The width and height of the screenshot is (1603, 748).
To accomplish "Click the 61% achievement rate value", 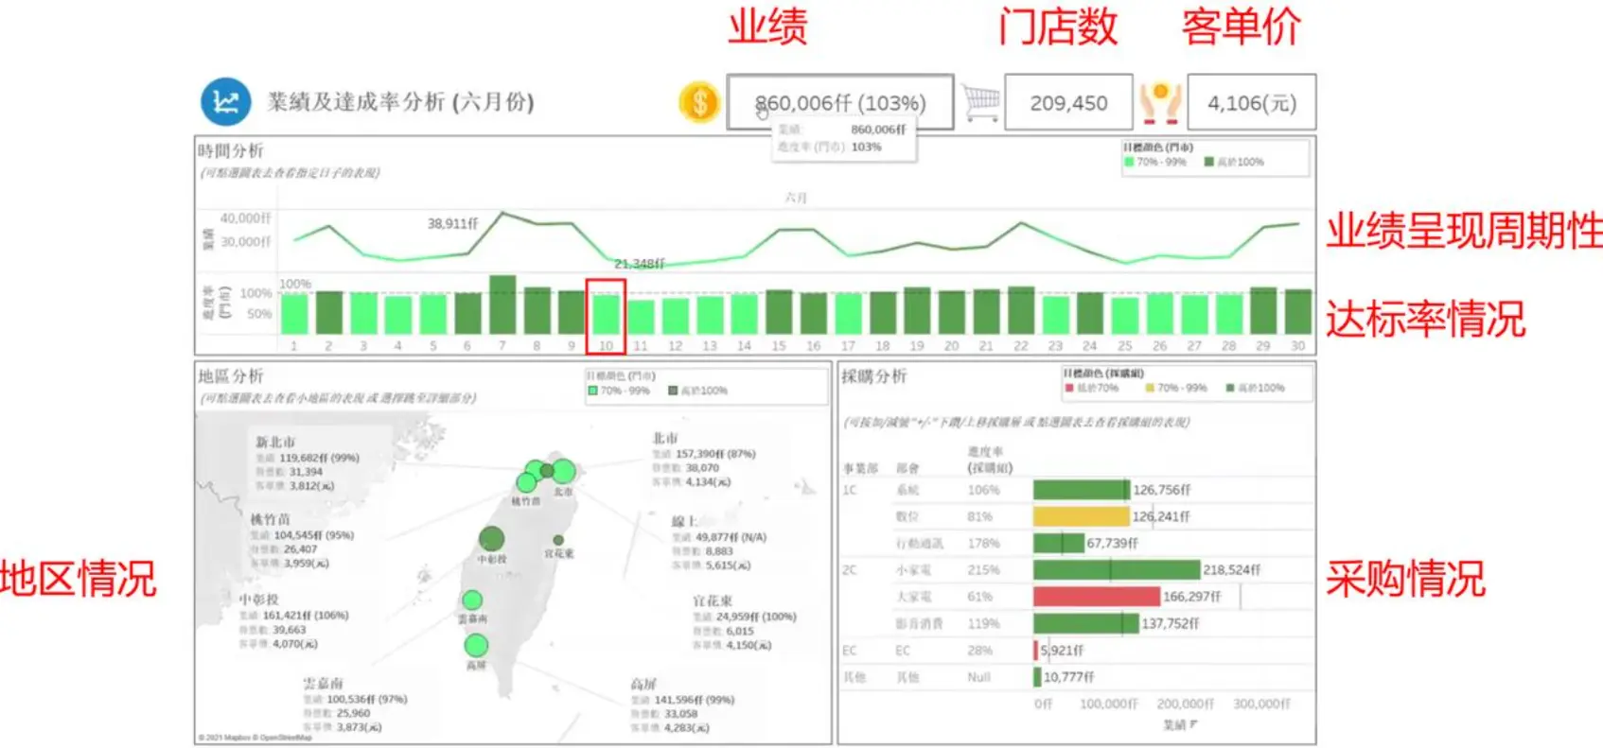I will click(x=980, y=597).
